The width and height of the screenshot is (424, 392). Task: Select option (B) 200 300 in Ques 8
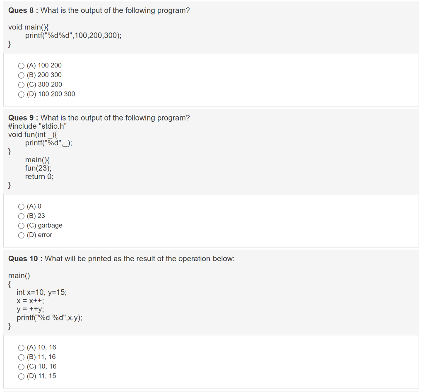pos(21,75)
